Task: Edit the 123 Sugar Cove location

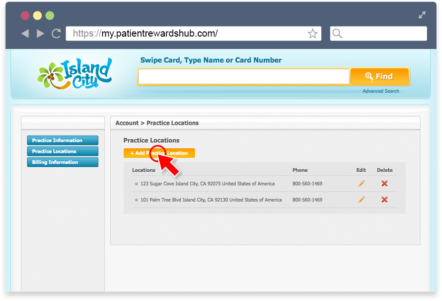Action: (x=361, y=184)
